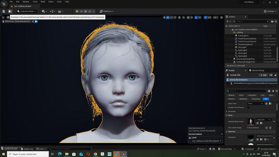Sort Outliner by Item Label column
279x157 pixels.
[x=234, y=26]
